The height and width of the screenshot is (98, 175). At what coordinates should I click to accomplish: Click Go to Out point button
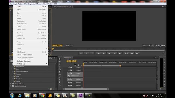coord(120,53)
